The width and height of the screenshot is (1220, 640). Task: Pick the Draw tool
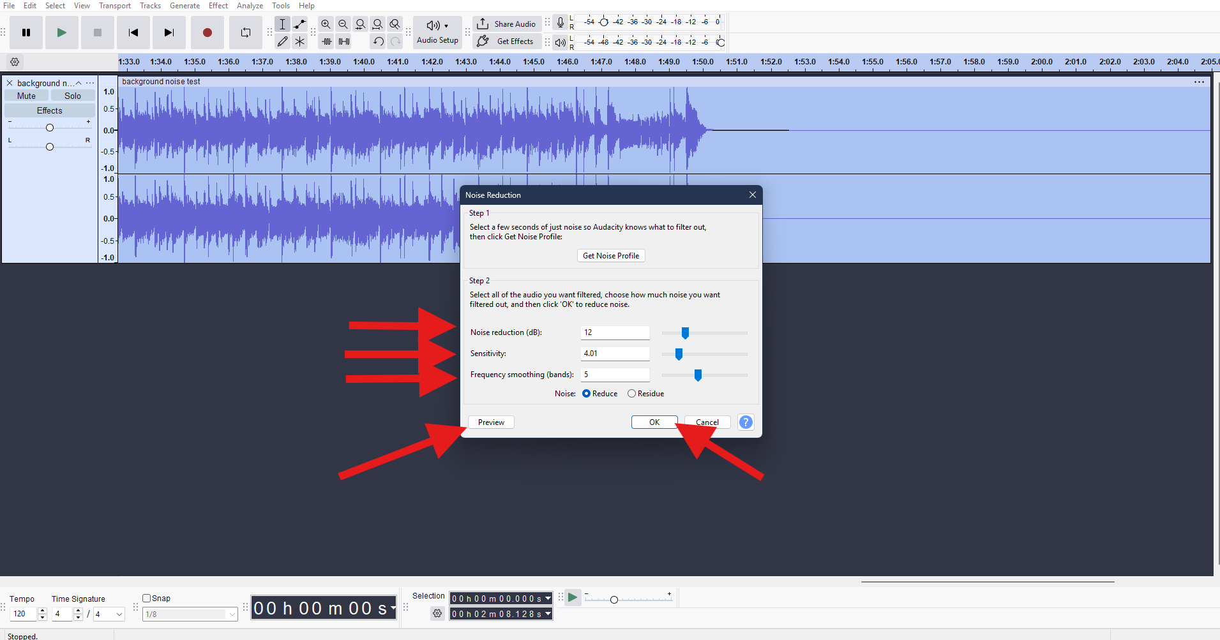282,41
